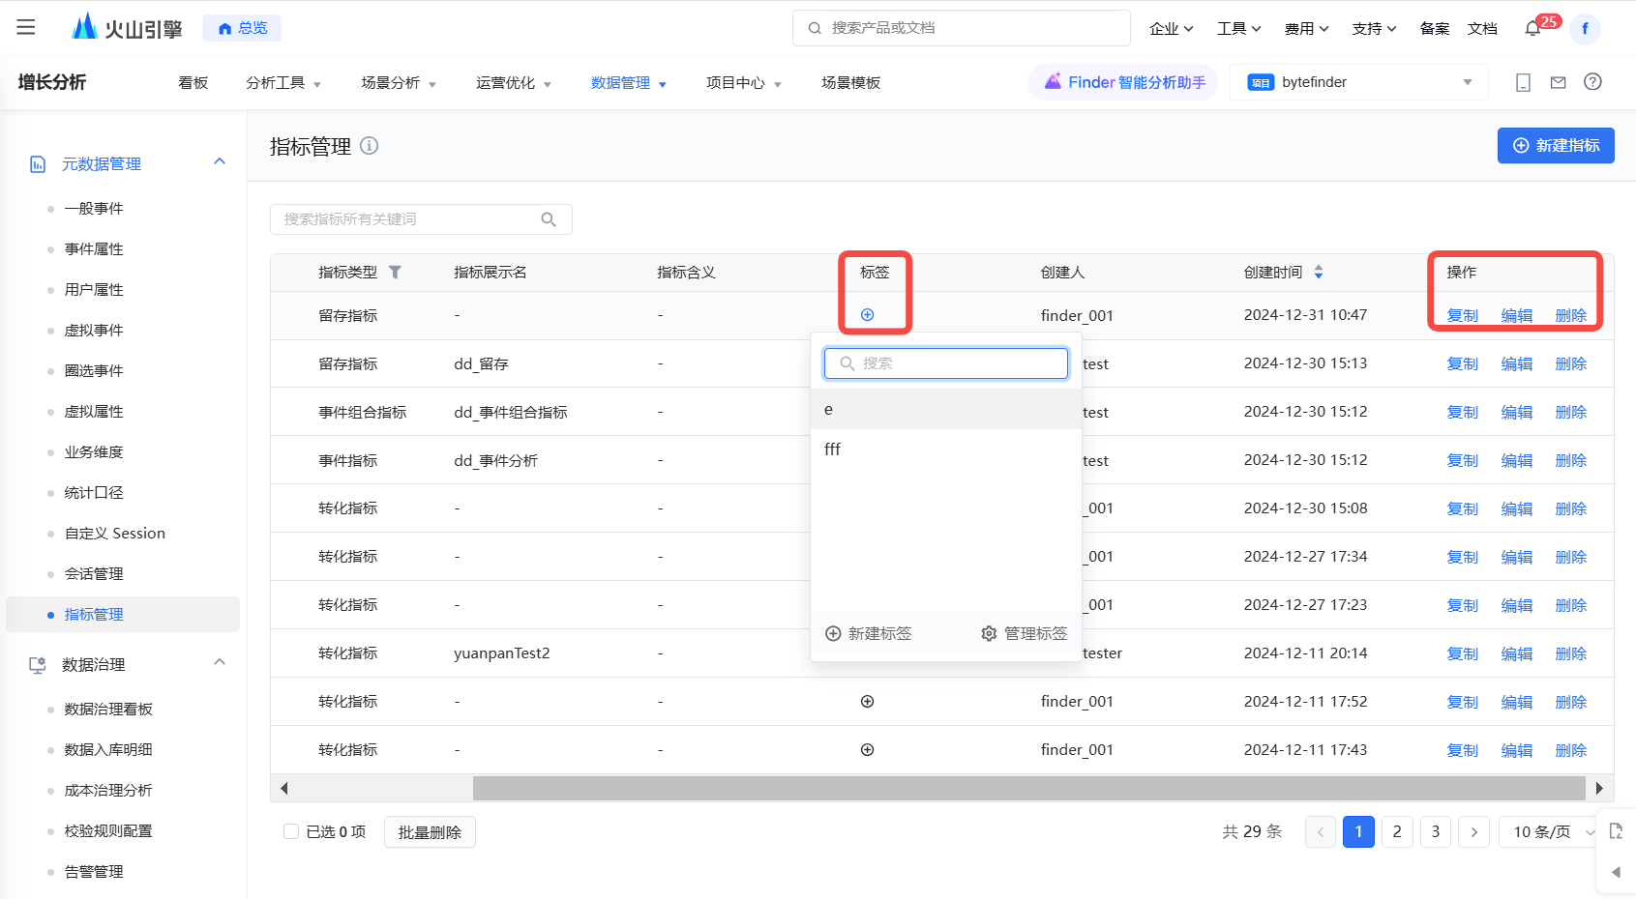
Task: Collapse the 数据治理 section
Action: coord(220,662)
